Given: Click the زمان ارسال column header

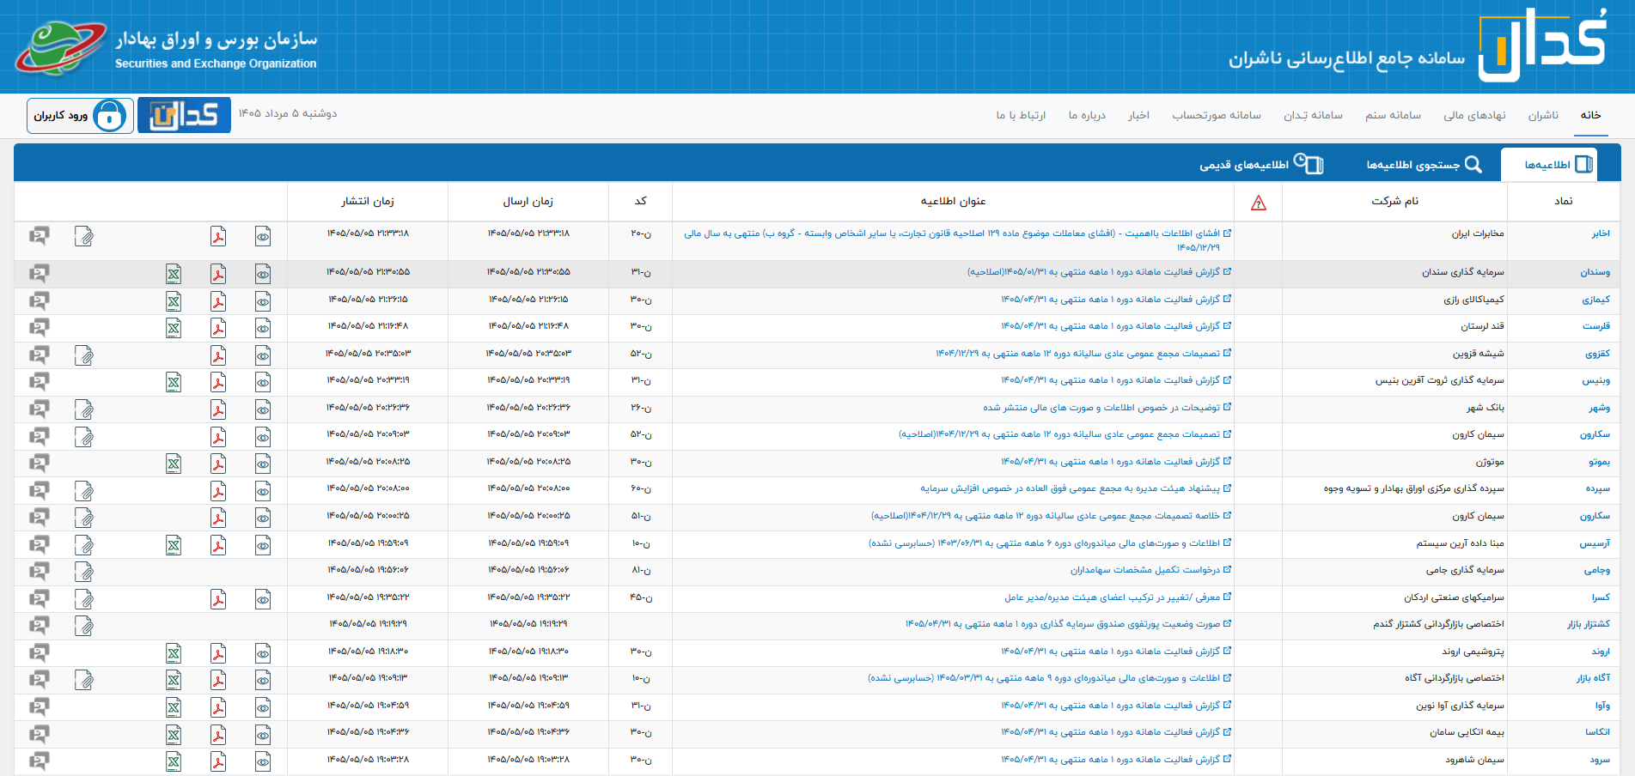Looking at the screenshot, I should pos(528,201).
